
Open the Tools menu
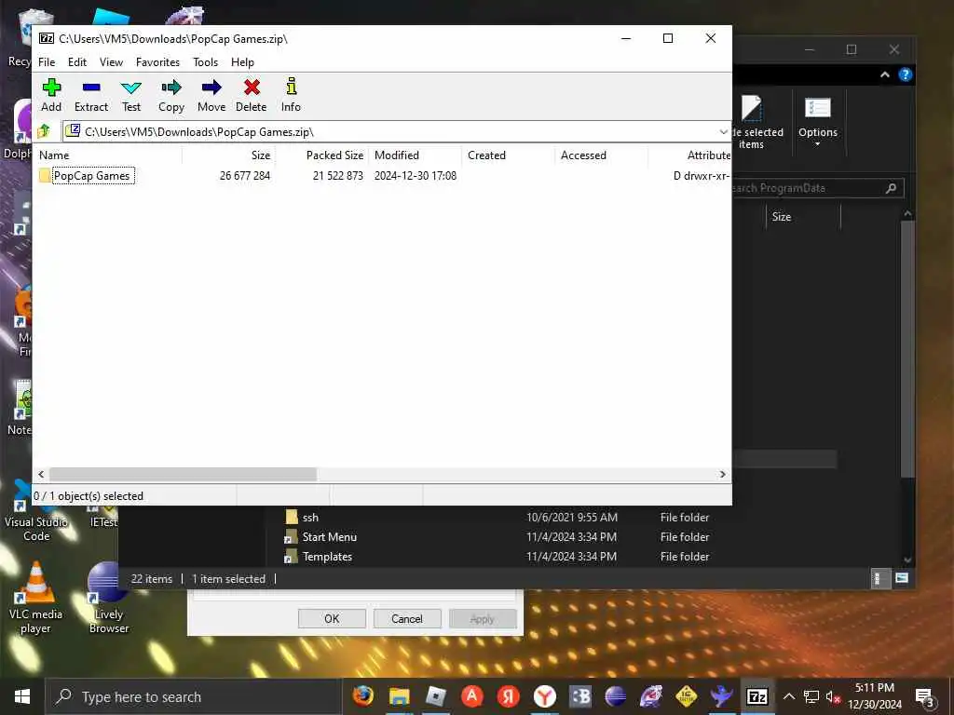point(205,62)
